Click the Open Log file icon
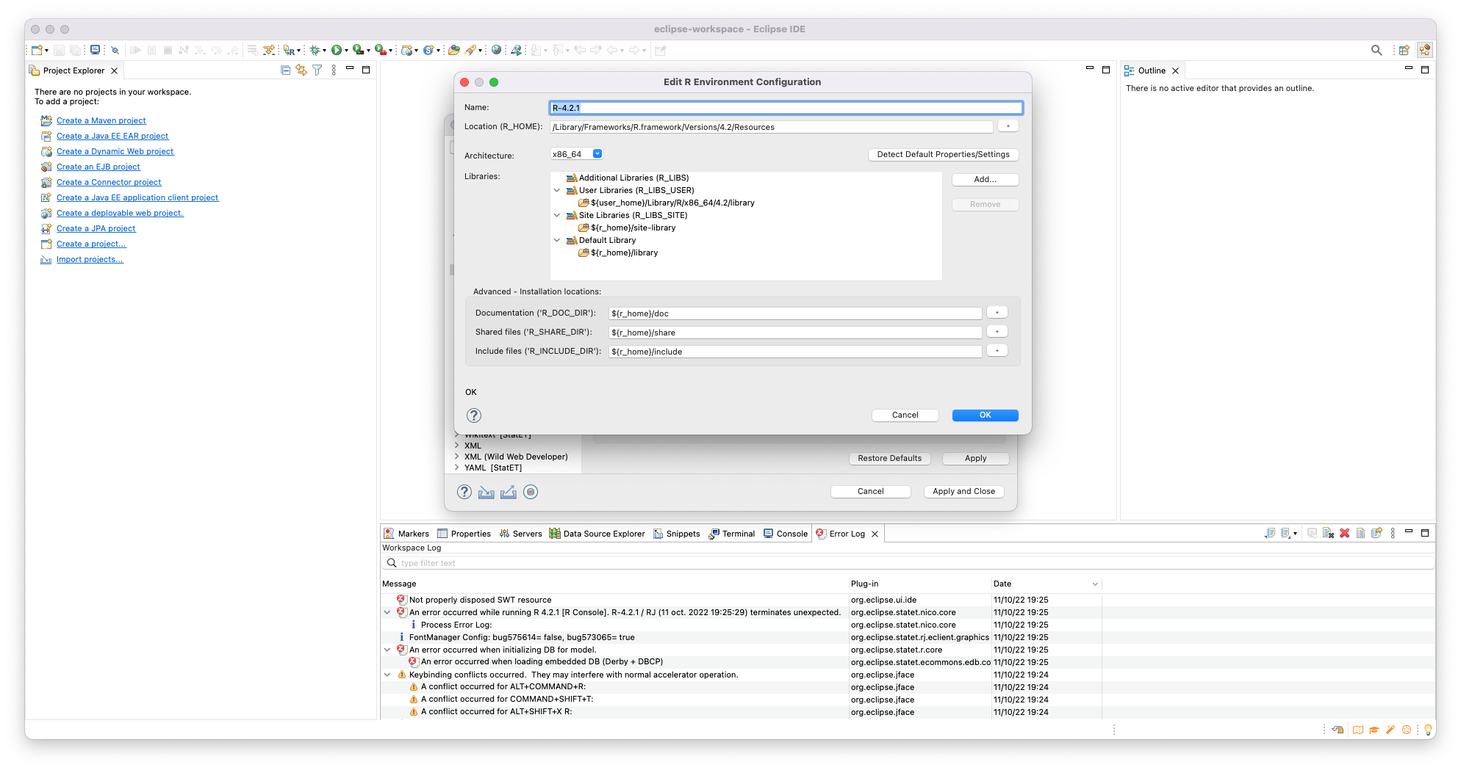 tap(1360, 534)
